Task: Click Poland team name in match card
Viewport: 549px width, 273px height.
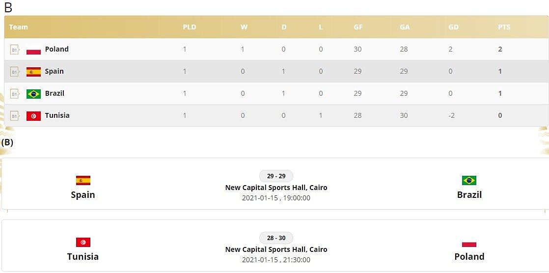Action: click(469, 256)
